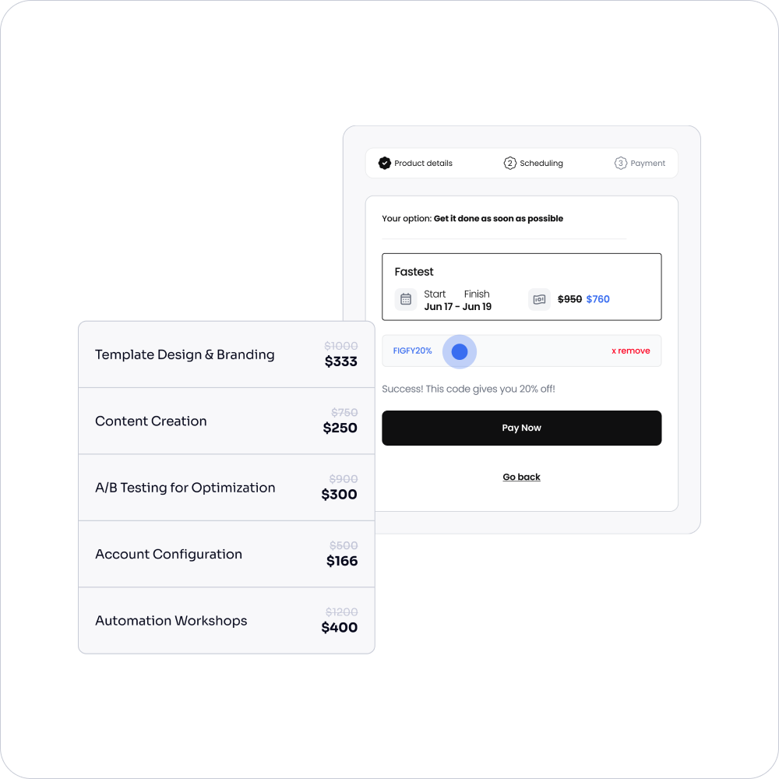This screenshot has height=779, width=779.
Task: Click the Pay Now button
Action: coord(522,428)
